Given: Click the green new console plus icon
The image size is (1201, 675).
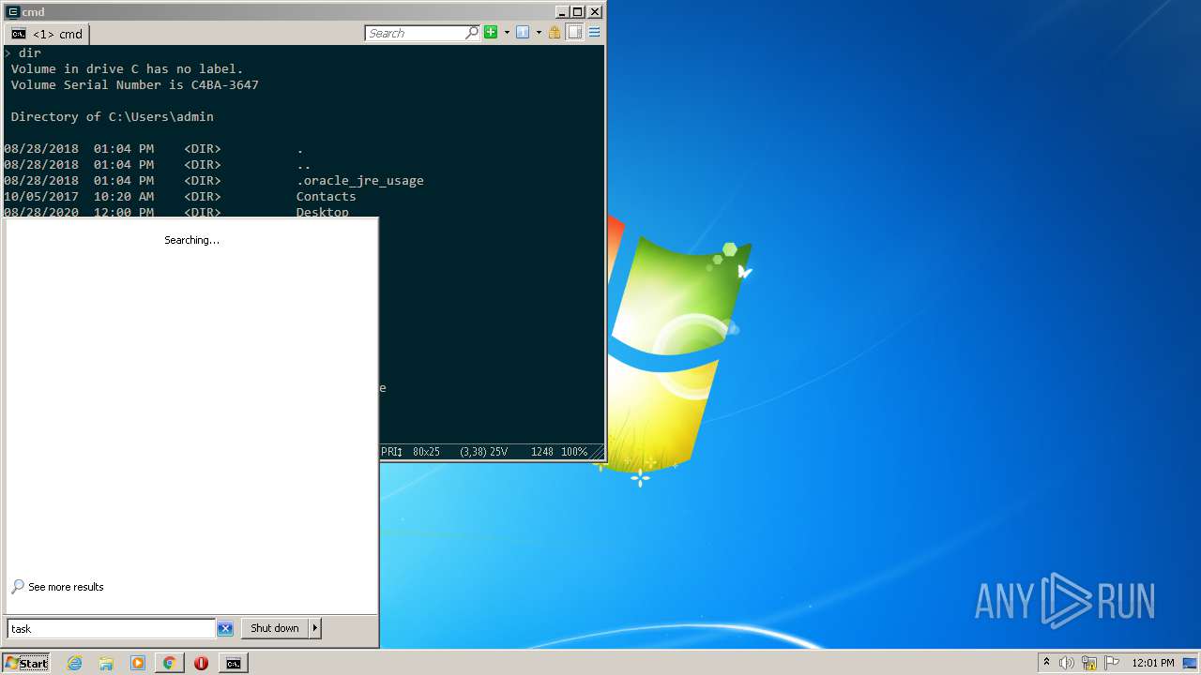Looking at the screenshot, I should pos(491,33).
